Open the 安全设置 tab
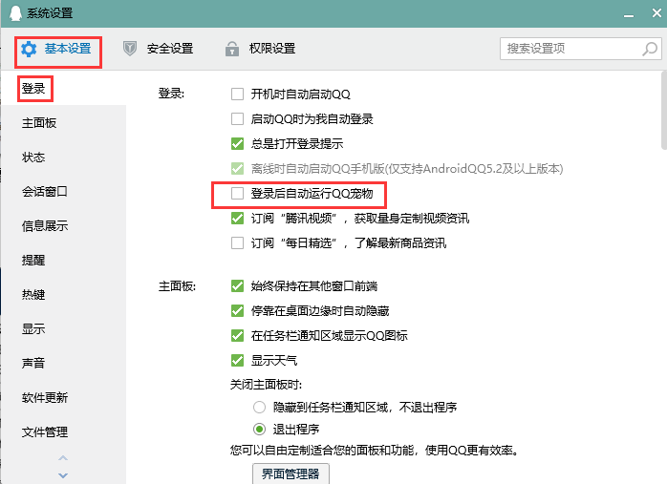Screen dimensions: 667x484 (x=158, y=49)
